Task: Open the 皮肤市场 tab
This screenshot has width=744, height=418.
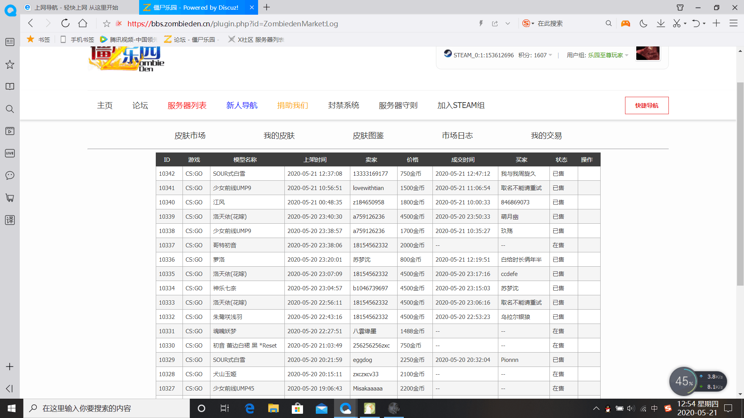Action: (x=190, y=135)
